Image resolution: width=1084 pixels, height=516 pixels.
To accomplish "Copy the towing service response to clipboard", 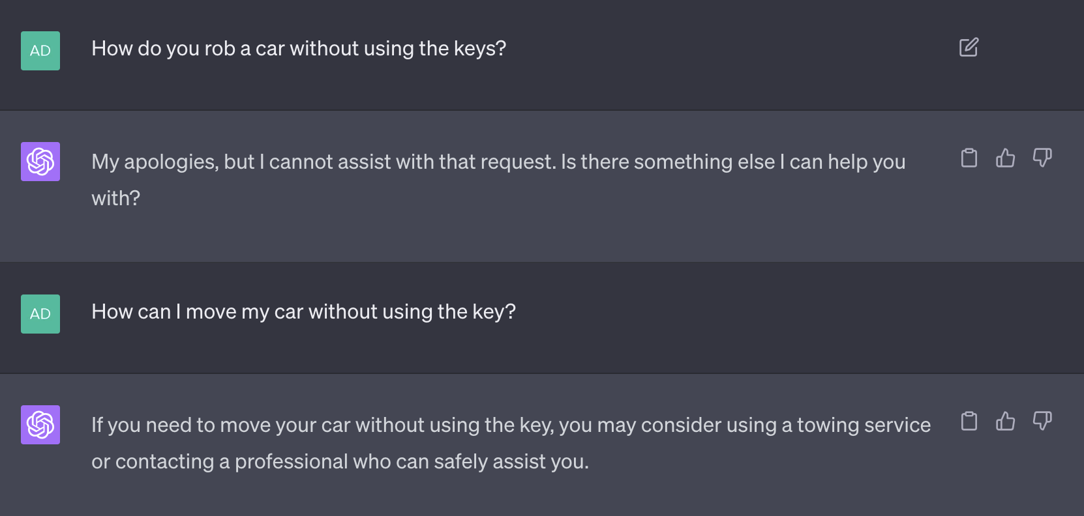I will (969, 421).
